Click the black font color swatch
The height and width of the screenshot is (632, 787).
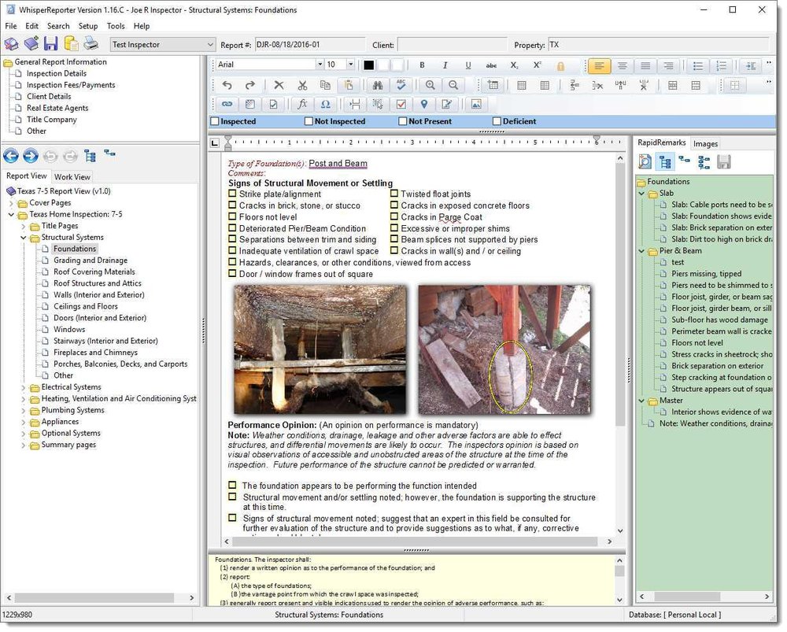click(x=369, y=65)
